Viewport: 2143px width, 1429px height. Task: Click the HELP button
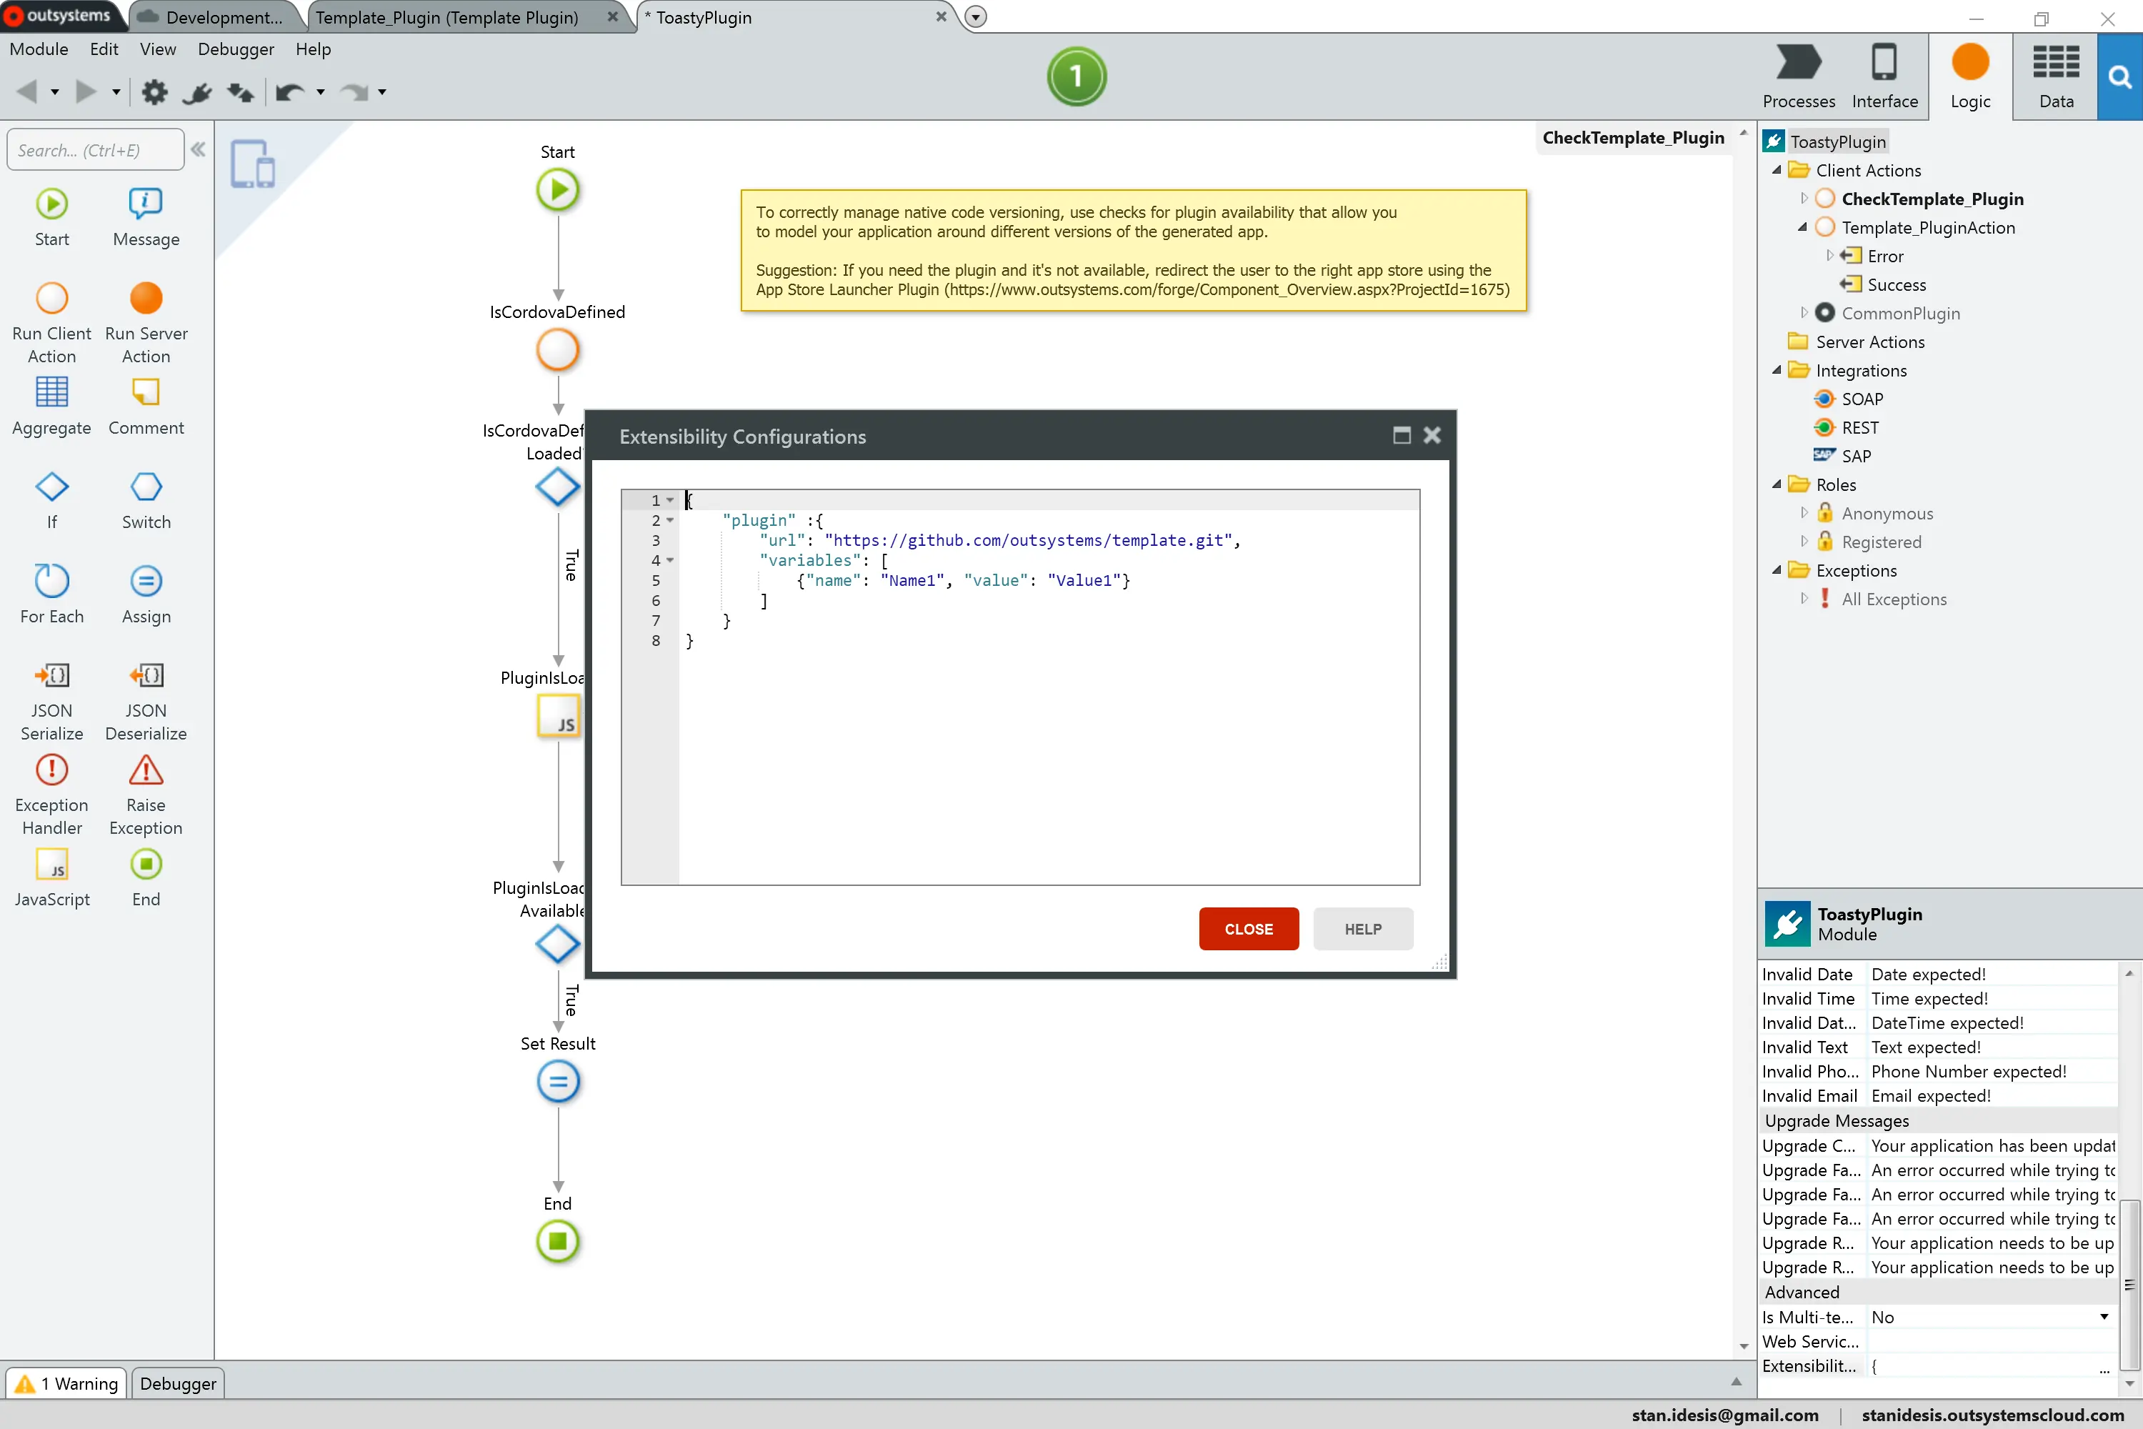tap(1363, 929)
